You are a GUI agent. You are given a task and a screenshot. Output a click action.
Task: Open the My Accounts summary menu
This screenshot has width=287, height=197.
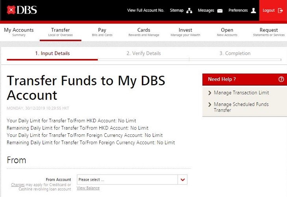pyautogui.click(x=19, y=32)
